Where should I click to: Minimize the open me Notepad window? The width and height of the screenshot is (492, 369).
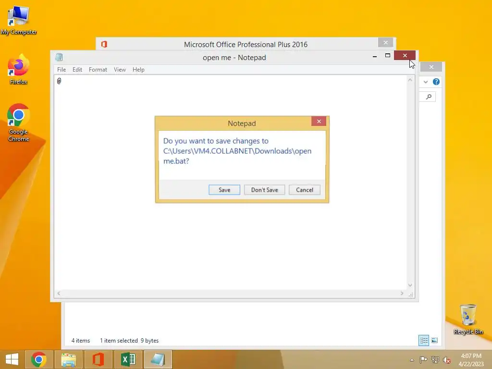click(375, 56)
